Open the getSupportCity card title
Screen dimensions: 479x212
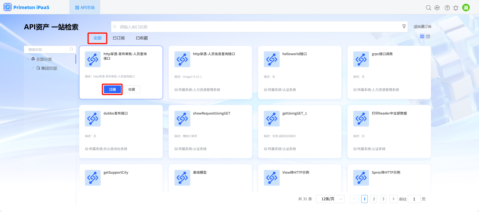click(116, 172)
